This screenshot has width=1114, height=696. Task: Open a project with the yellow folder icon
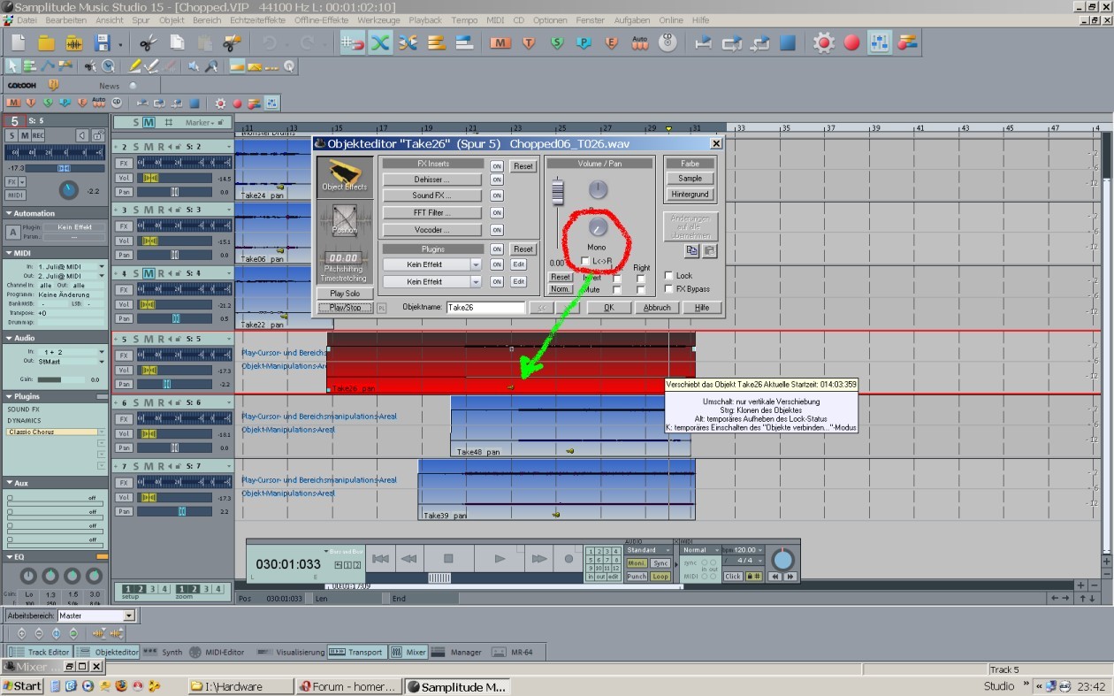(x=46, y=42)
